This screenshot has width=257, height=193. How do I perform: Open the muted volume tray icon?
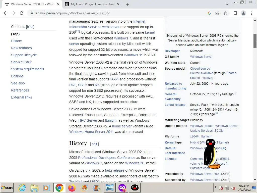pyautogui.click(x=233, y=187)
